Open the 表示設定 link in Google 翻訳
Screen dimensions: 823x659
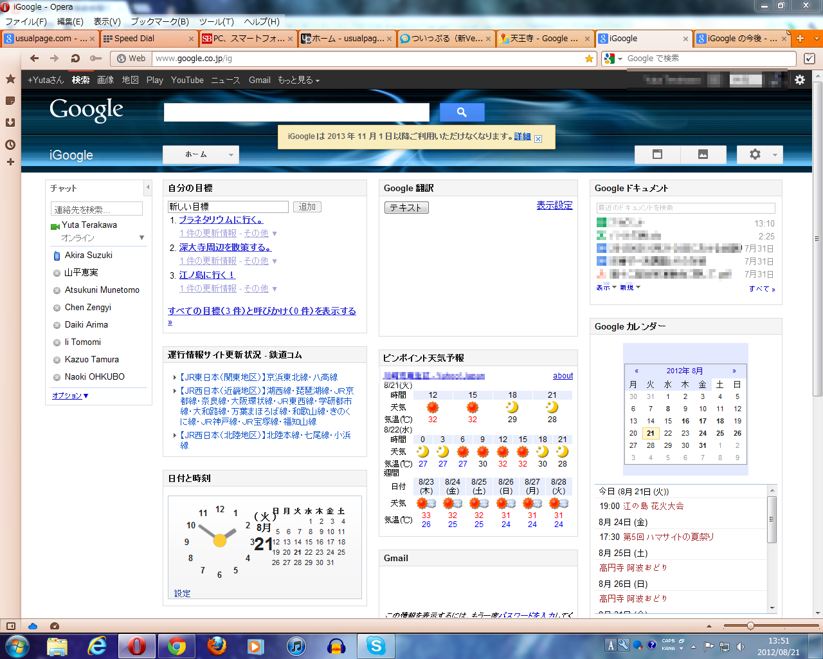click(554, 205)
